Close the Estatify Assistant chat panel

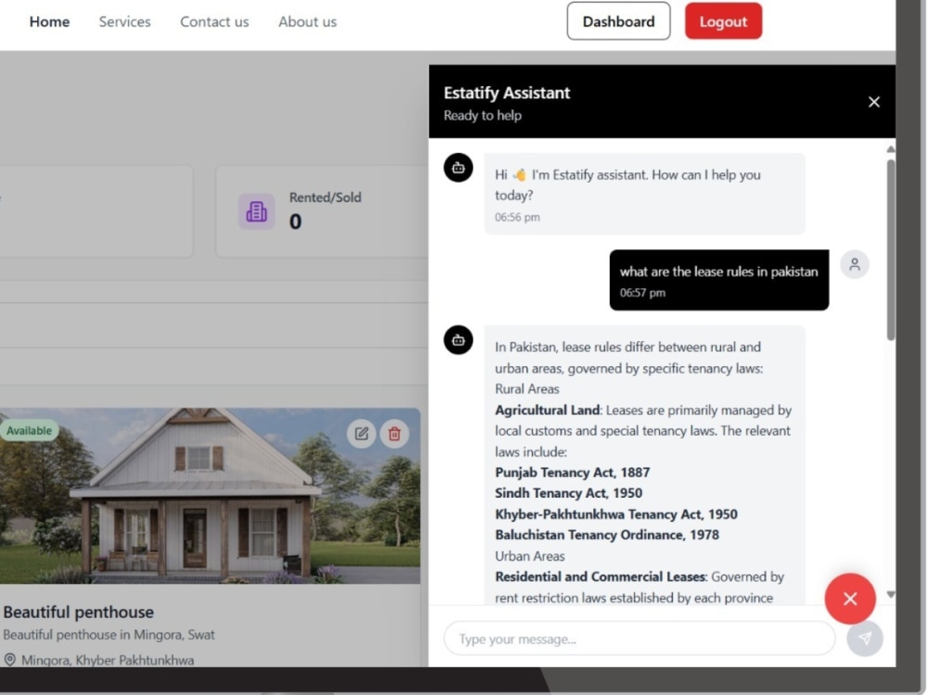point(874,102)
